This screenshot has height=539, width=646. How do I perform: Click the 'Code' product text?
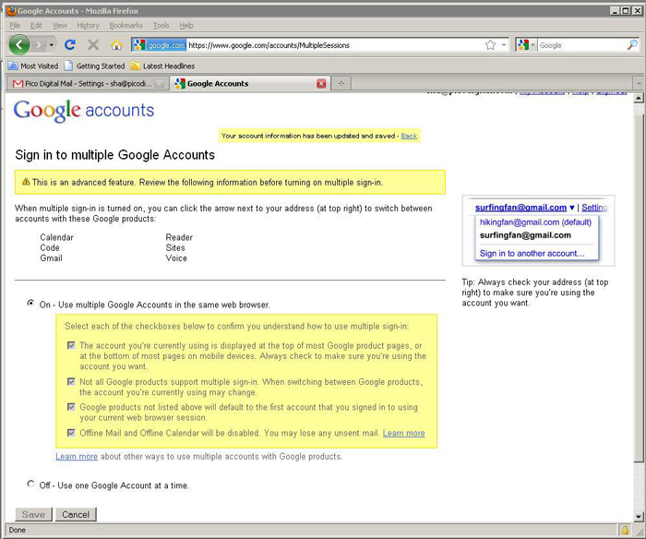click(x=50, y=248)
